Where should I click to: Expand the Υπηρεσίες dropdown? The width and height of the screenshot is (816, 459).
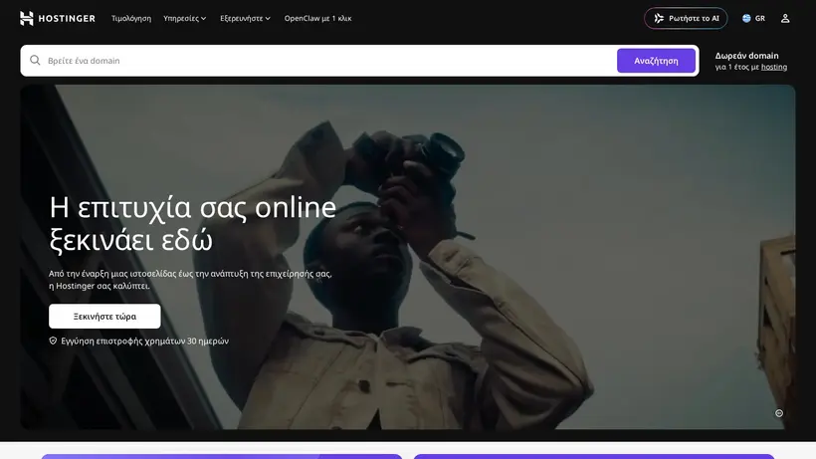[x=185, y=18]
